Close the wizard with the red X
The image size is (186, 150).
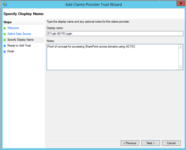point(181,3)
